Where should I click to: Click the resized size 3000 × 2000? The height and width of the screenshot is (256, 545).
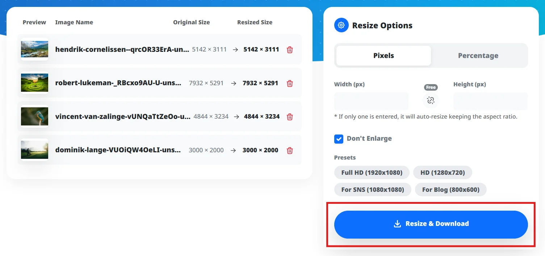point(260,150)
